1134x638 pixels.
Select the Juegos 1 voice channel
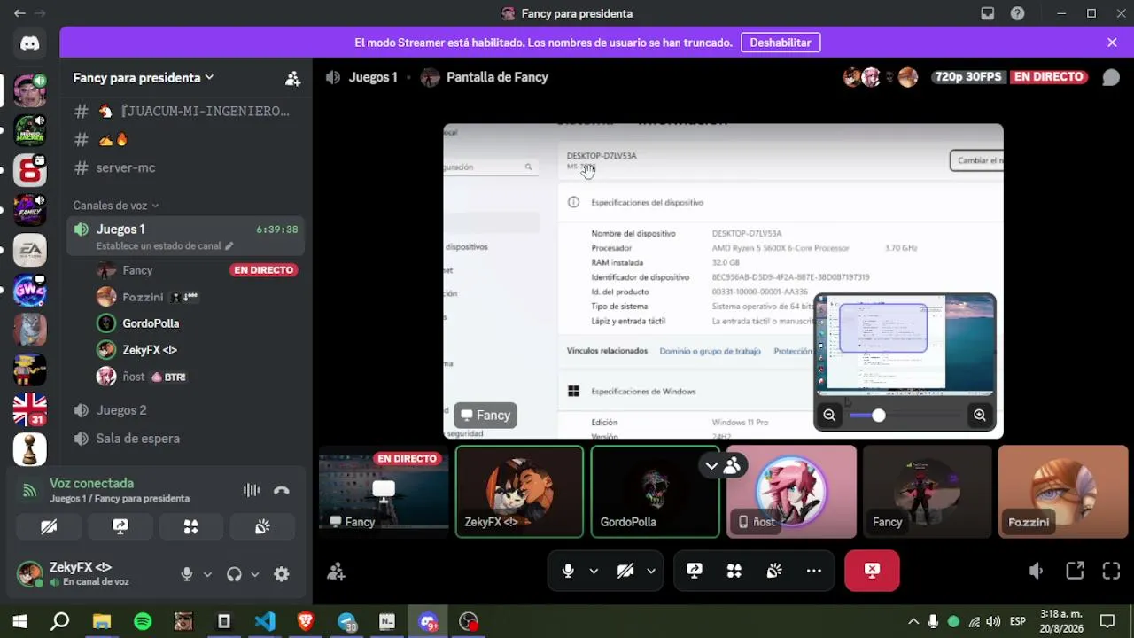coord(186,236)
